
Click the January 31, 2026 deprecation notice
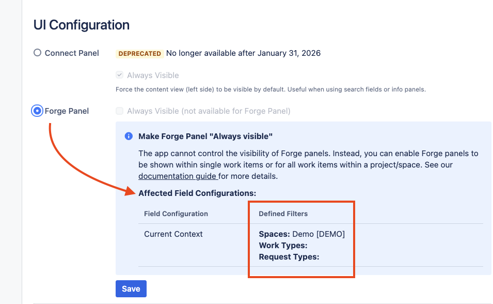point(243,53)
